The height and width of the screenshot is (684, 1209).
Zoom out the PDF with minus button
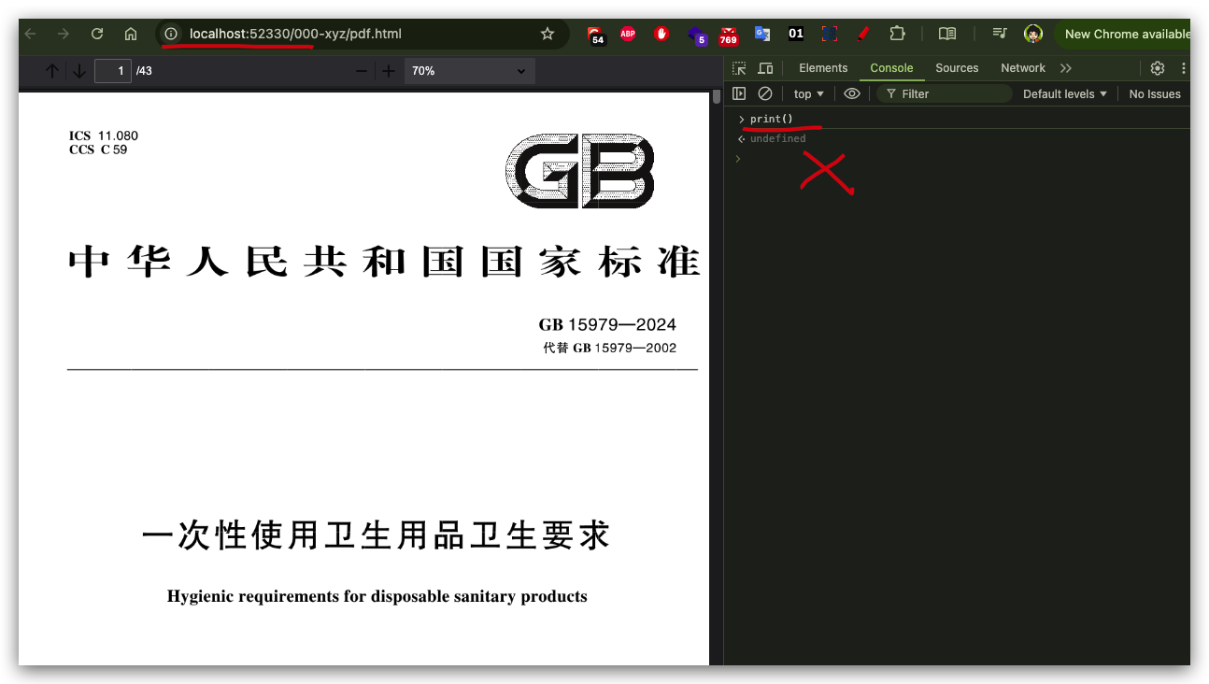362,71
